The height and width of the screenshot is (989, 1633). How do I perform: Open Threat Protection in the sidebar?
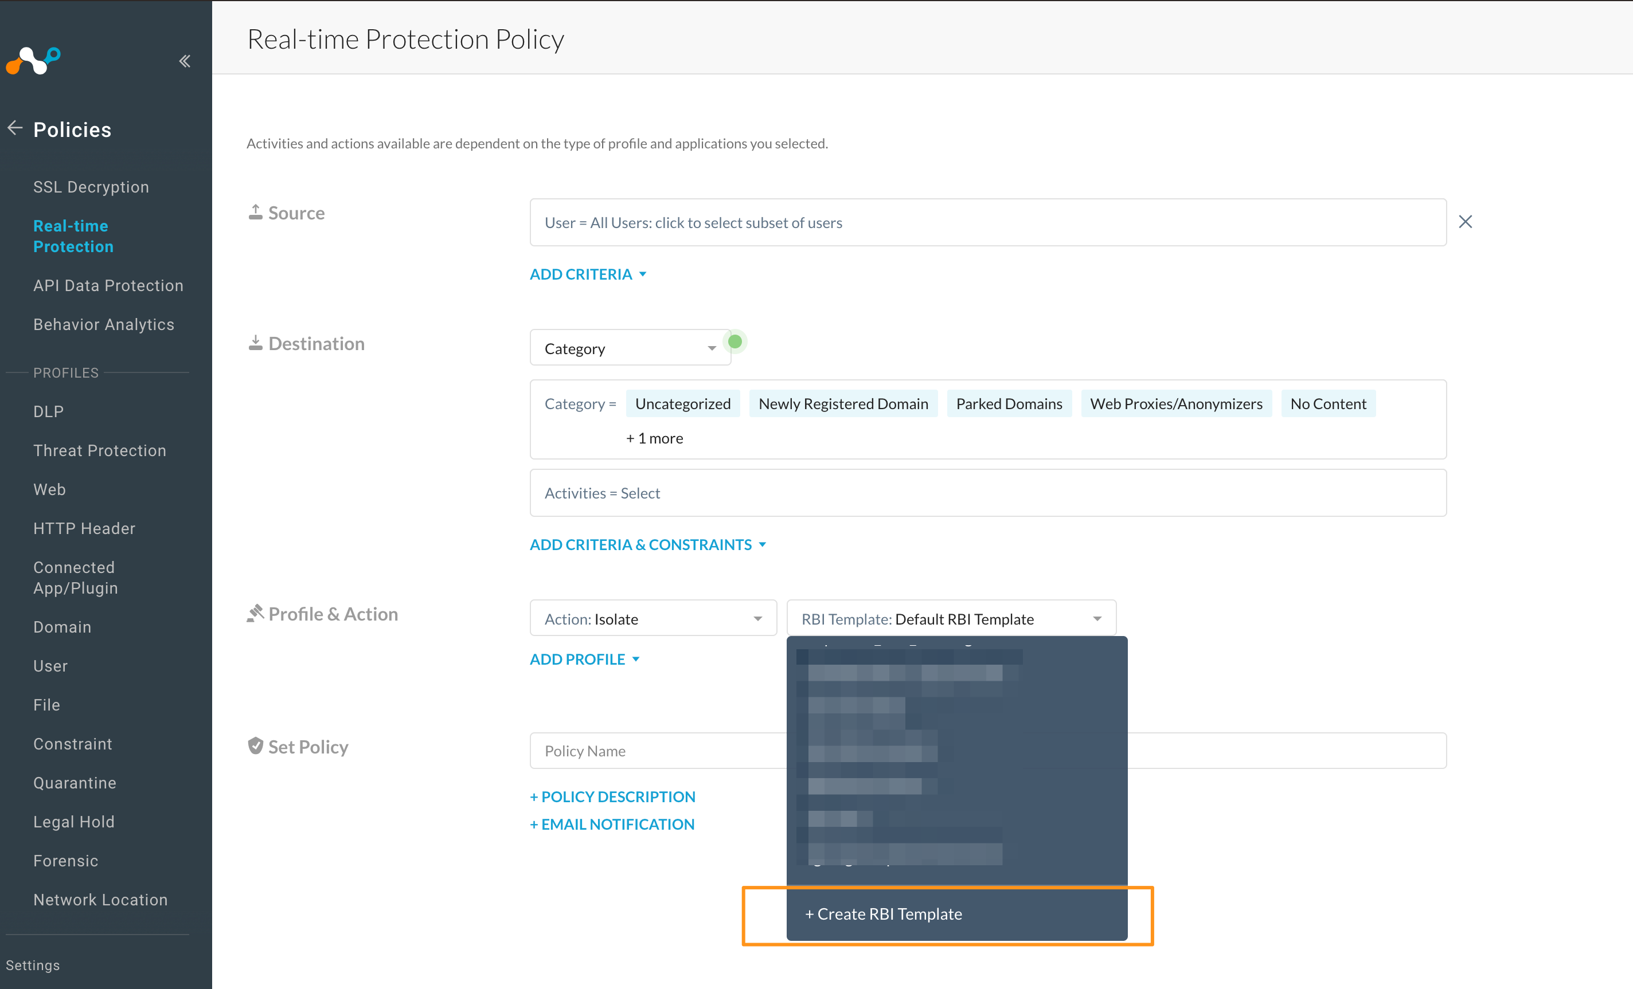click(99, 450)
